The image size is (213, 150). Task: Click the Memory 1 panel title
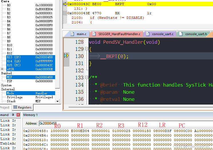[x=31, y=115]
